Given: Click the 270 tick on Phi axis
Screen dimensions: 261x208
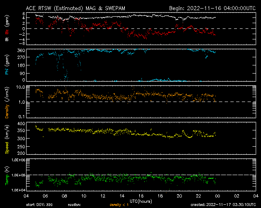Looking at the screenshot, I should pos(21,57).
